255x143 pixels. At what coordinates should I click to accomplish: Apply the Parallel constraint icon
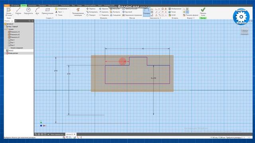tap(156, 12)
